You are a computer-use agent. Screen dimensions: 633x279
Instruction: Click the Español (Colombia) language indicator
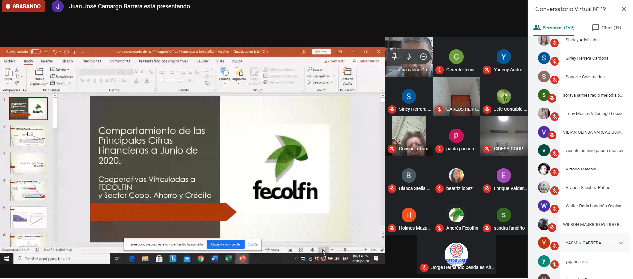[x=57, y=250]
